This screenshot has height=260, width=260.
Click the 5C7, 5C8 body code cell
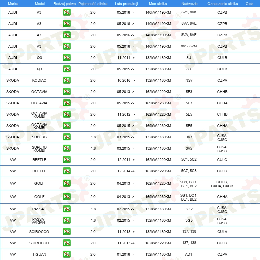[189, 171]
